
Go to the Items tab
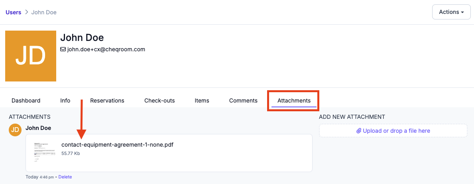pyautogui.click(x=202, y=101)
